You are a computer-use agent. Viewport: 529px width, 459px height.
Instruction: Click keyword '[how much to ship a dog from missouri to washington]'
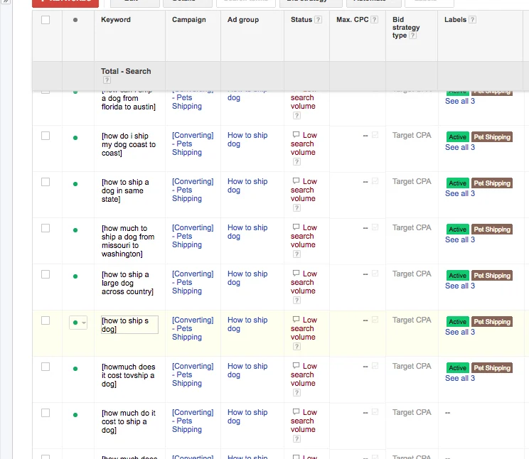[x=128, y=241]
